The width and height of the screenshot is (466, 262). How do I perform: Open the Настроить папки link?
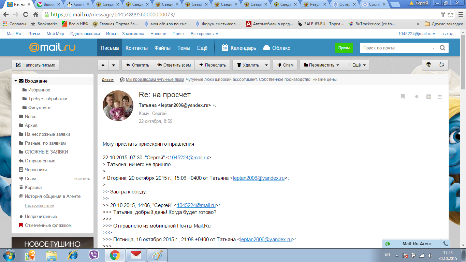40,205
